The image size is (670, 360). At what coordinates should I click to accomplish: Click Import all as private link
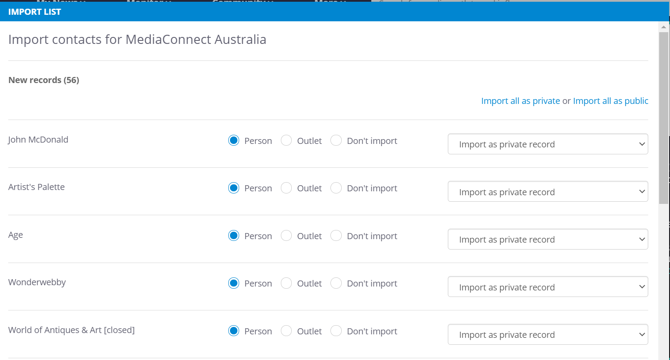click(520, 101)
